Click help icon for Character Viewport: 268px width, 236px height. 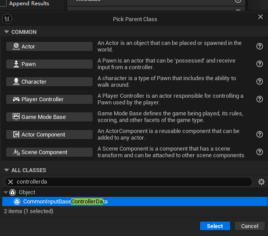(x=259, y=82)
